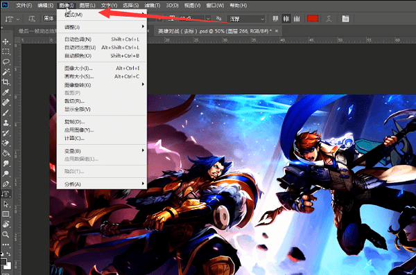
Task: Select the Clone Stamp tool
Action: click(6, 123)
